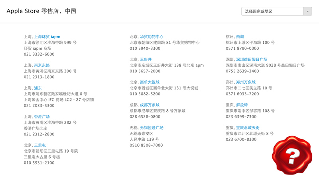Click phone number 023 6700-8300

click(x=241, y=139)
